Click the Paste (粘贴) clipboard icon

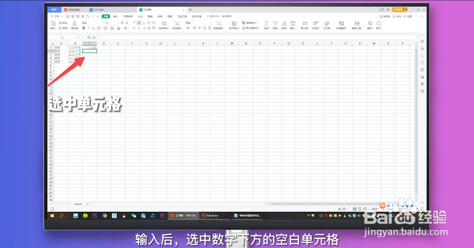(53, 23)
